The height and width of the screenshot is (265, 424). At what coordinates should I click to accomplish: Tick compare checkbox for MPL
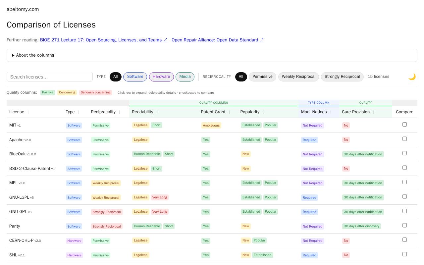[404, 182]
